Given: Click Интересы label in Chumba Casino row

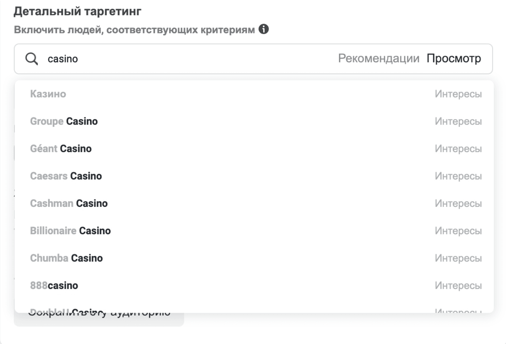Looking at the screenshot, I should [458, 258].
